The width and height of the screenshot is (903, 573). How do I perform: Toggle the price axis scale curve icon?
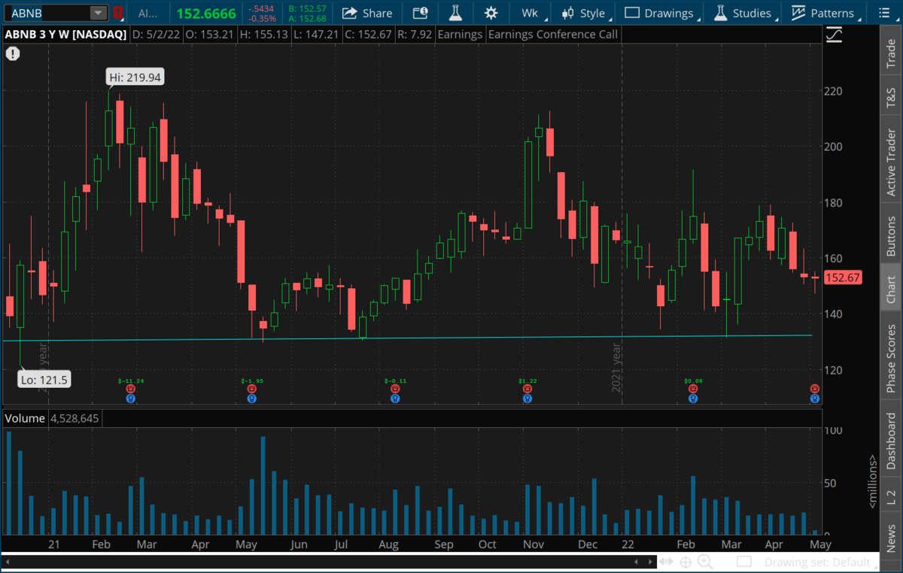pos(834,35)
